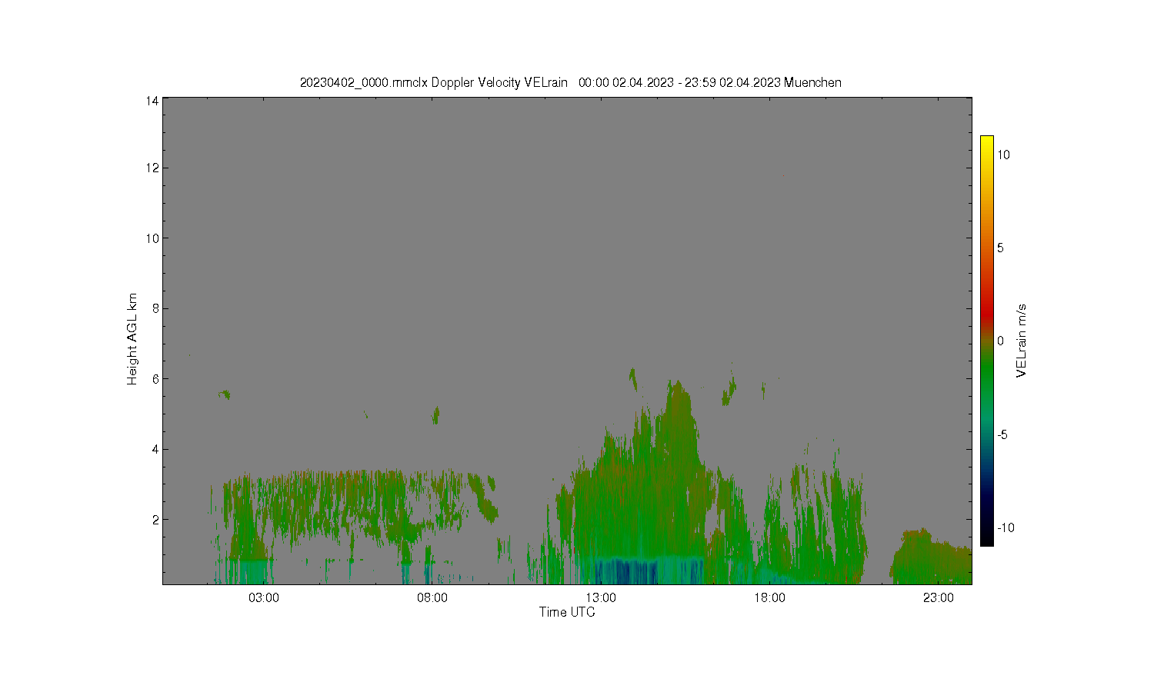
Task: Click the '18:00' time axis label
Action: point(769,598)
